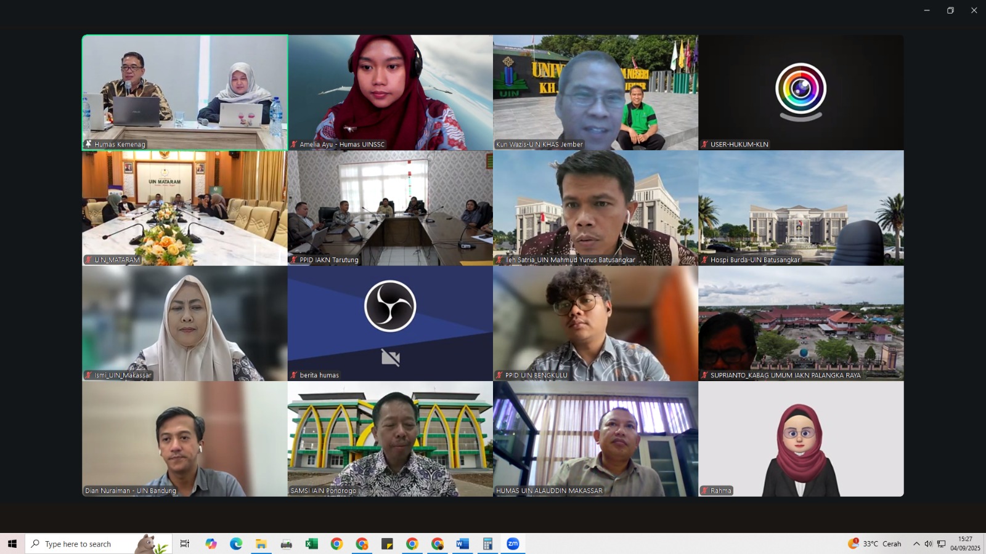
Task: Open File Explorer from the taskbar
Action: coord(261,544)
